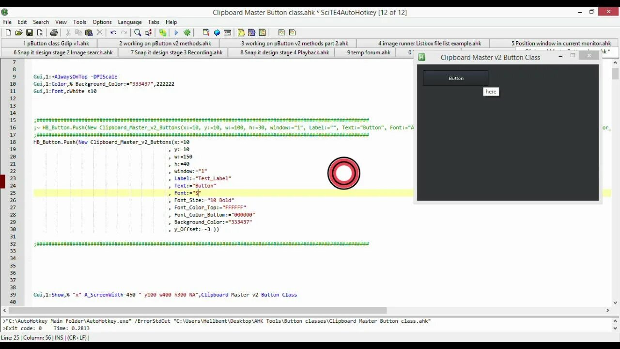Image resolution: width=620 pixels, height=349 pixels.
Task: Click second-to-last toolbar page icon
Action: pyautogui.click(x=281, y=32)
